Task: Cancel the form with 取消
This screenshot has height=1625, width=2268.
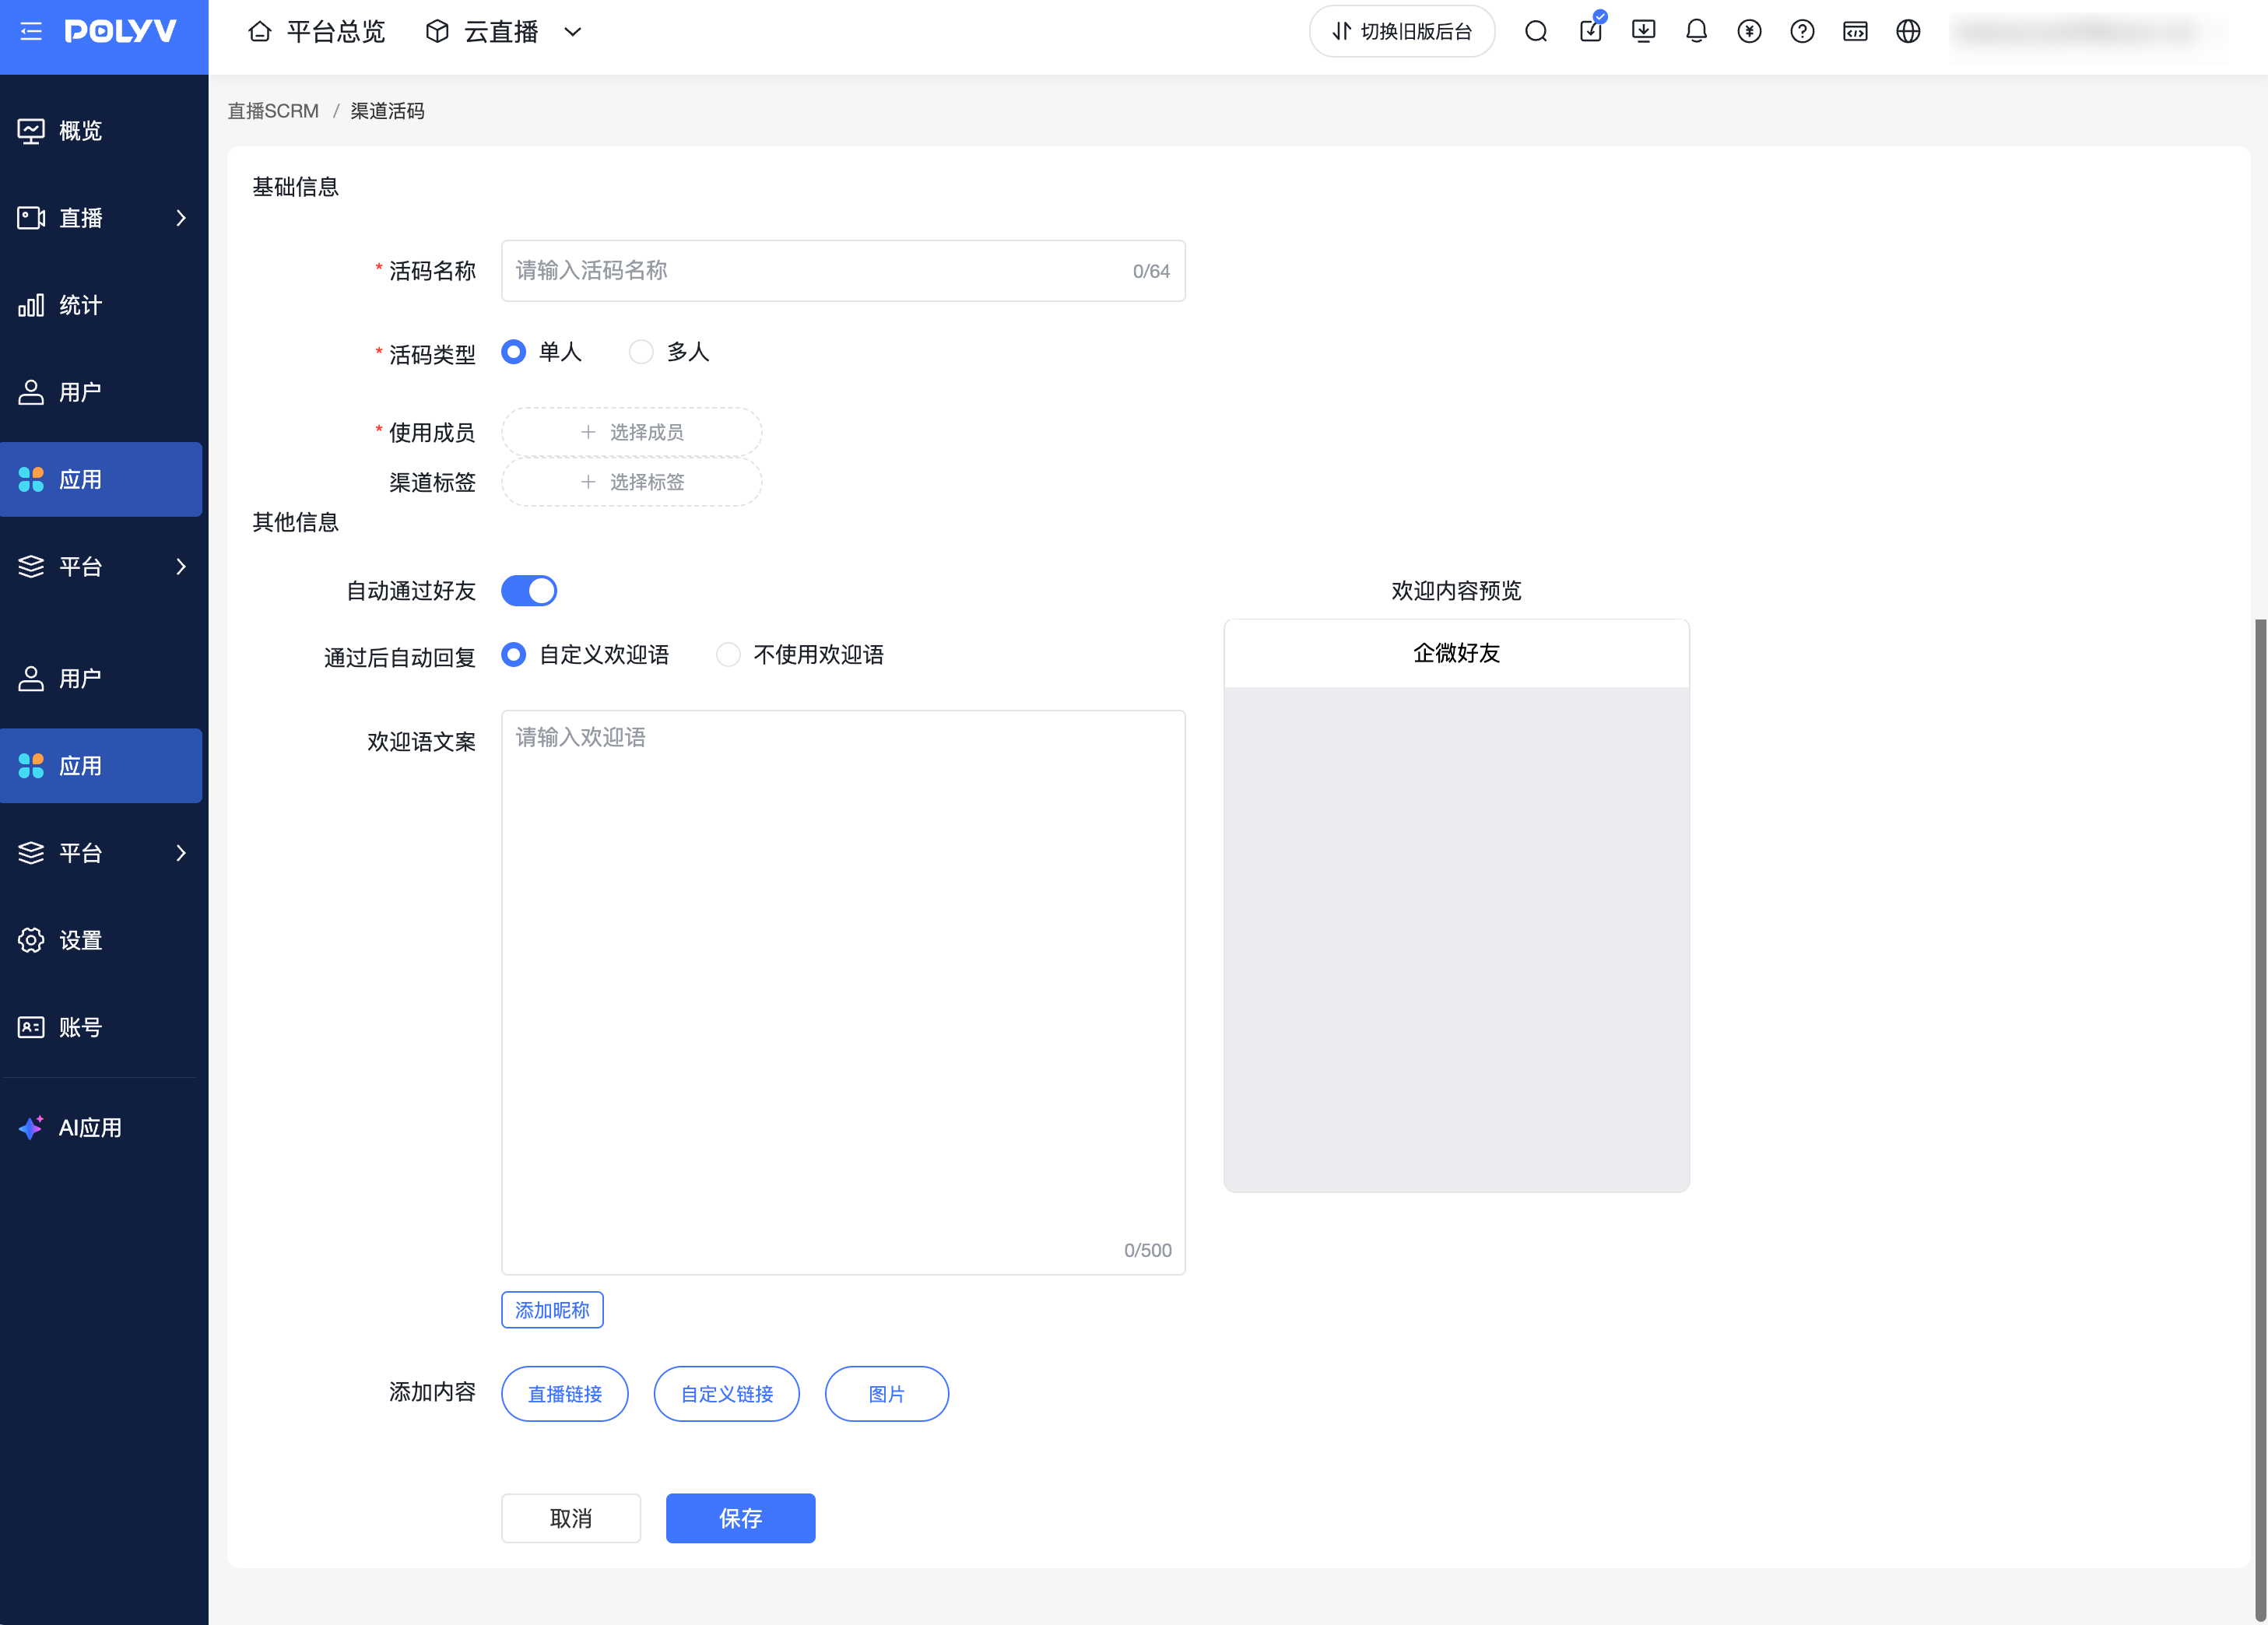Action: 571,1518
